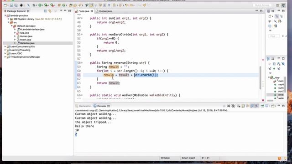This screenshot has width=292, height=164.
Task: Select LearnJDBC project
Action: click(16, 54)
